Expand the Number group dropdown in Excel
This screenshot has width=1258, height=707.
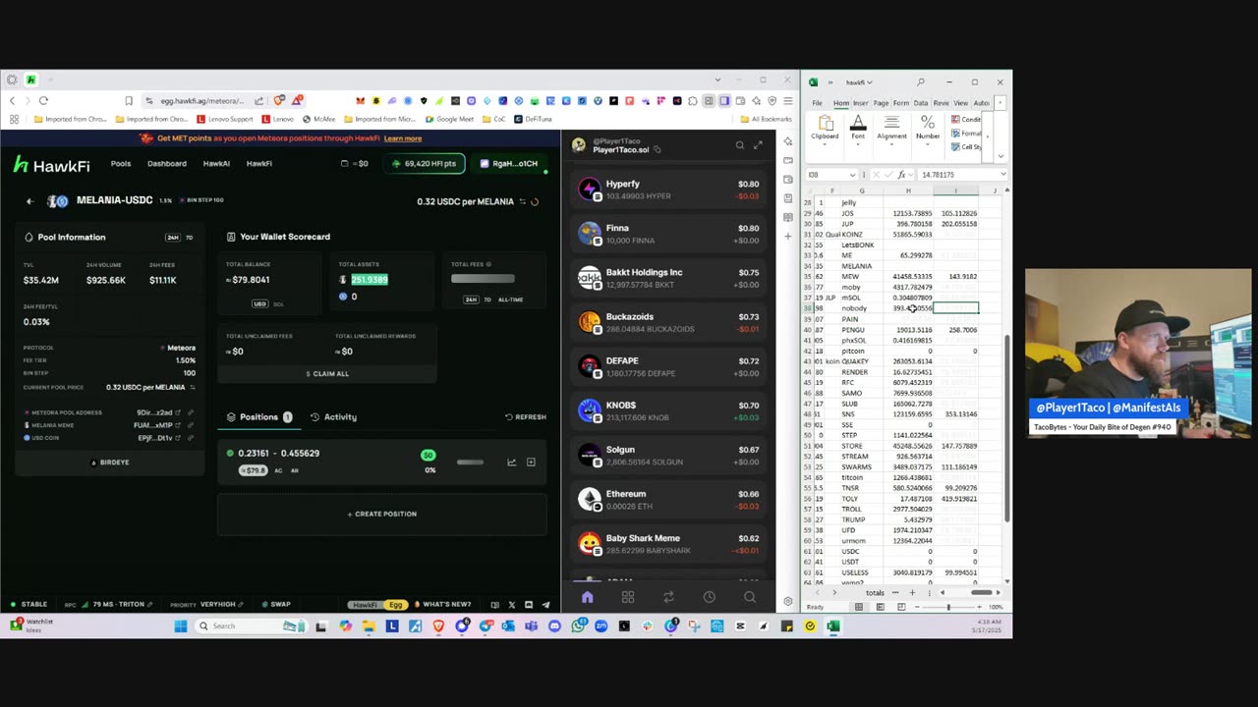(x=928, y=129)
